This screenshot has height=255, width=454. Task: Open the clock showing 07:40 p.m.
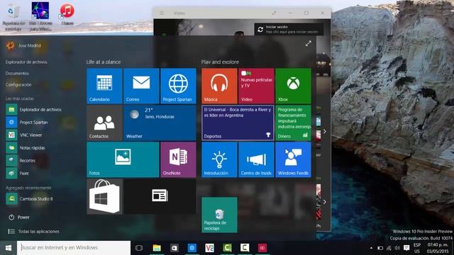coord(438,248)
